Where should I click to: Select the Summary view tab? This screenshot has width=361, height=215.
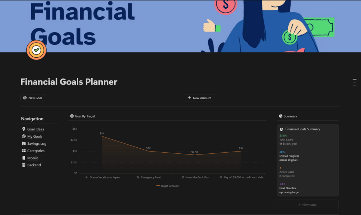tap(290, 116)
